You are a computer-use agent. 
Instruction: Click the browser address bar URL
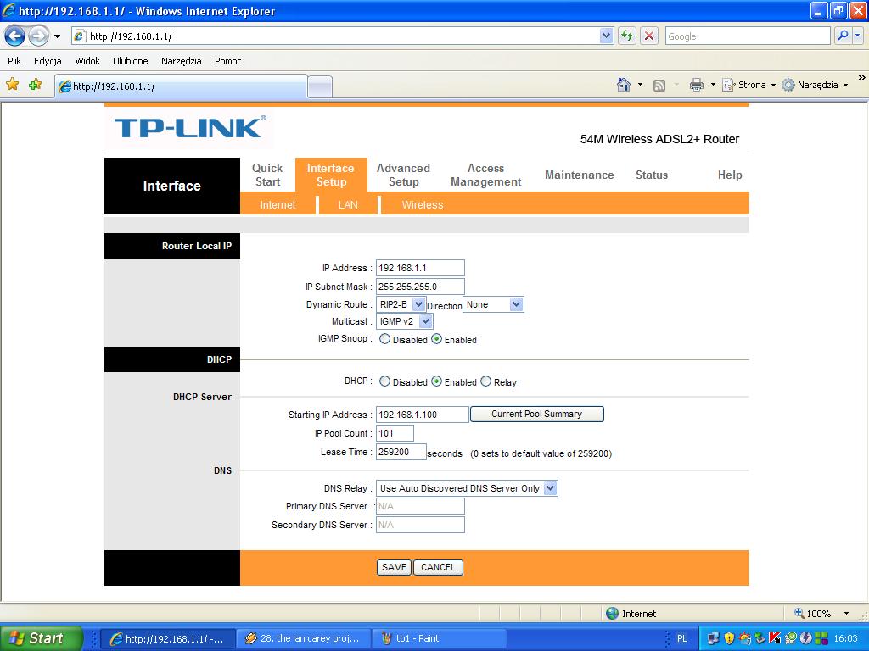(x=336, y=36)
